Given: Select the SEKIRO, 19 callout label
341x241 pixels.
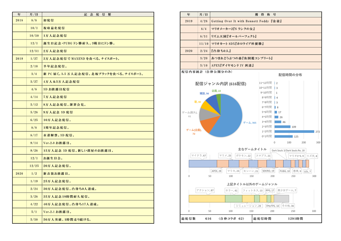Looking at the screenshot, I should point(268,171).
